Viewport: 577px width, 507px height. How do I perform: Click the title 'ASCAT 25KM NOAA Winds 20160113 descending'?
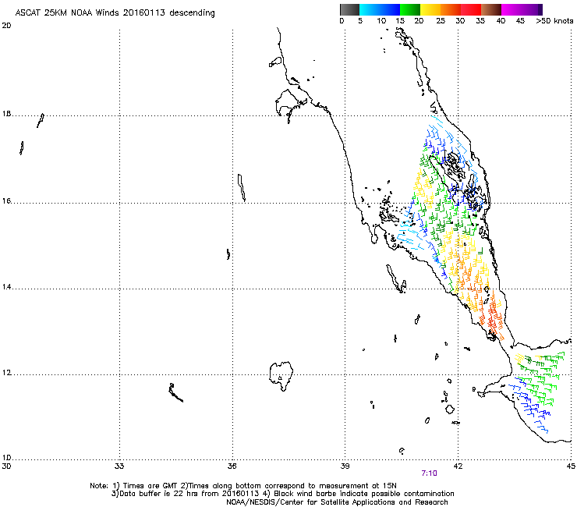115,12
